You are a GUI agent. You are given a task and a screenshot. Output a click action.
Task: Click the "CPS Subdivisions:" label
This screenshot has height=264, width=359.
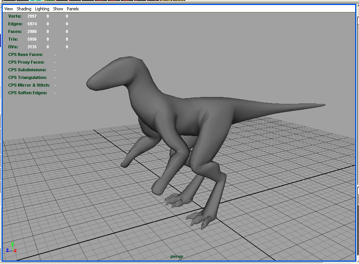pyautogui.click(x=27, y=70)
